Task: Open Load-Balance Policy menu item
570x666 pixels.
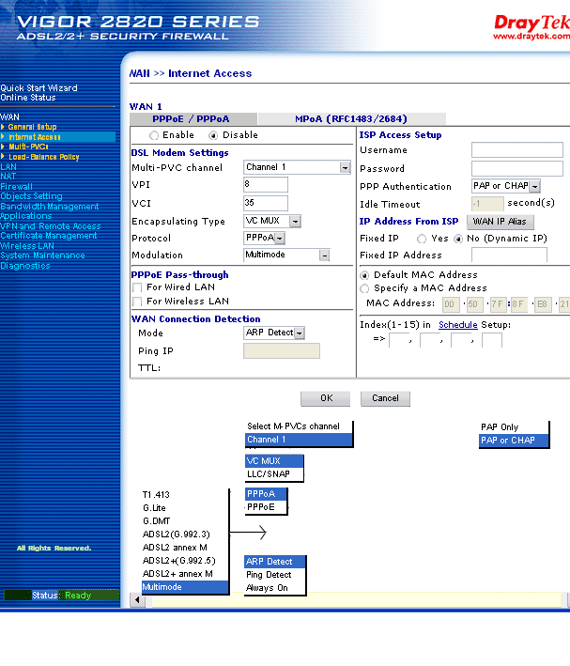Action: 44,157
